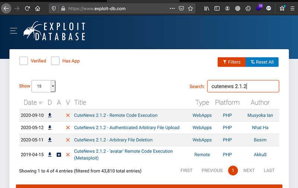
Task: Open purple extension with badge 11
Action: point(259,8)
